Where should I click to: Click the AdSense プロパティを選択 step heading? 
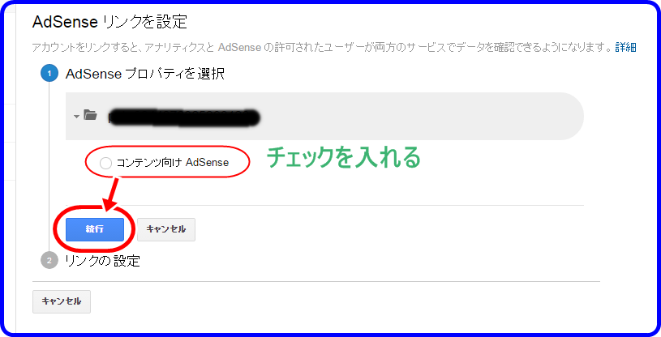tap(145, 74)
